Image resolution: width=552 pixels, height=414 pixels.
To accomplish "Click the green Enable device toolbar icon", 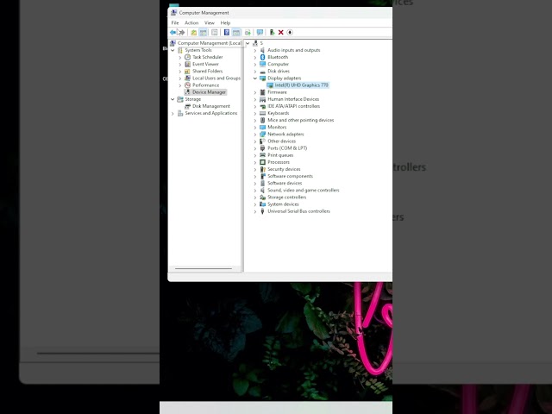I will click(272, 33).
